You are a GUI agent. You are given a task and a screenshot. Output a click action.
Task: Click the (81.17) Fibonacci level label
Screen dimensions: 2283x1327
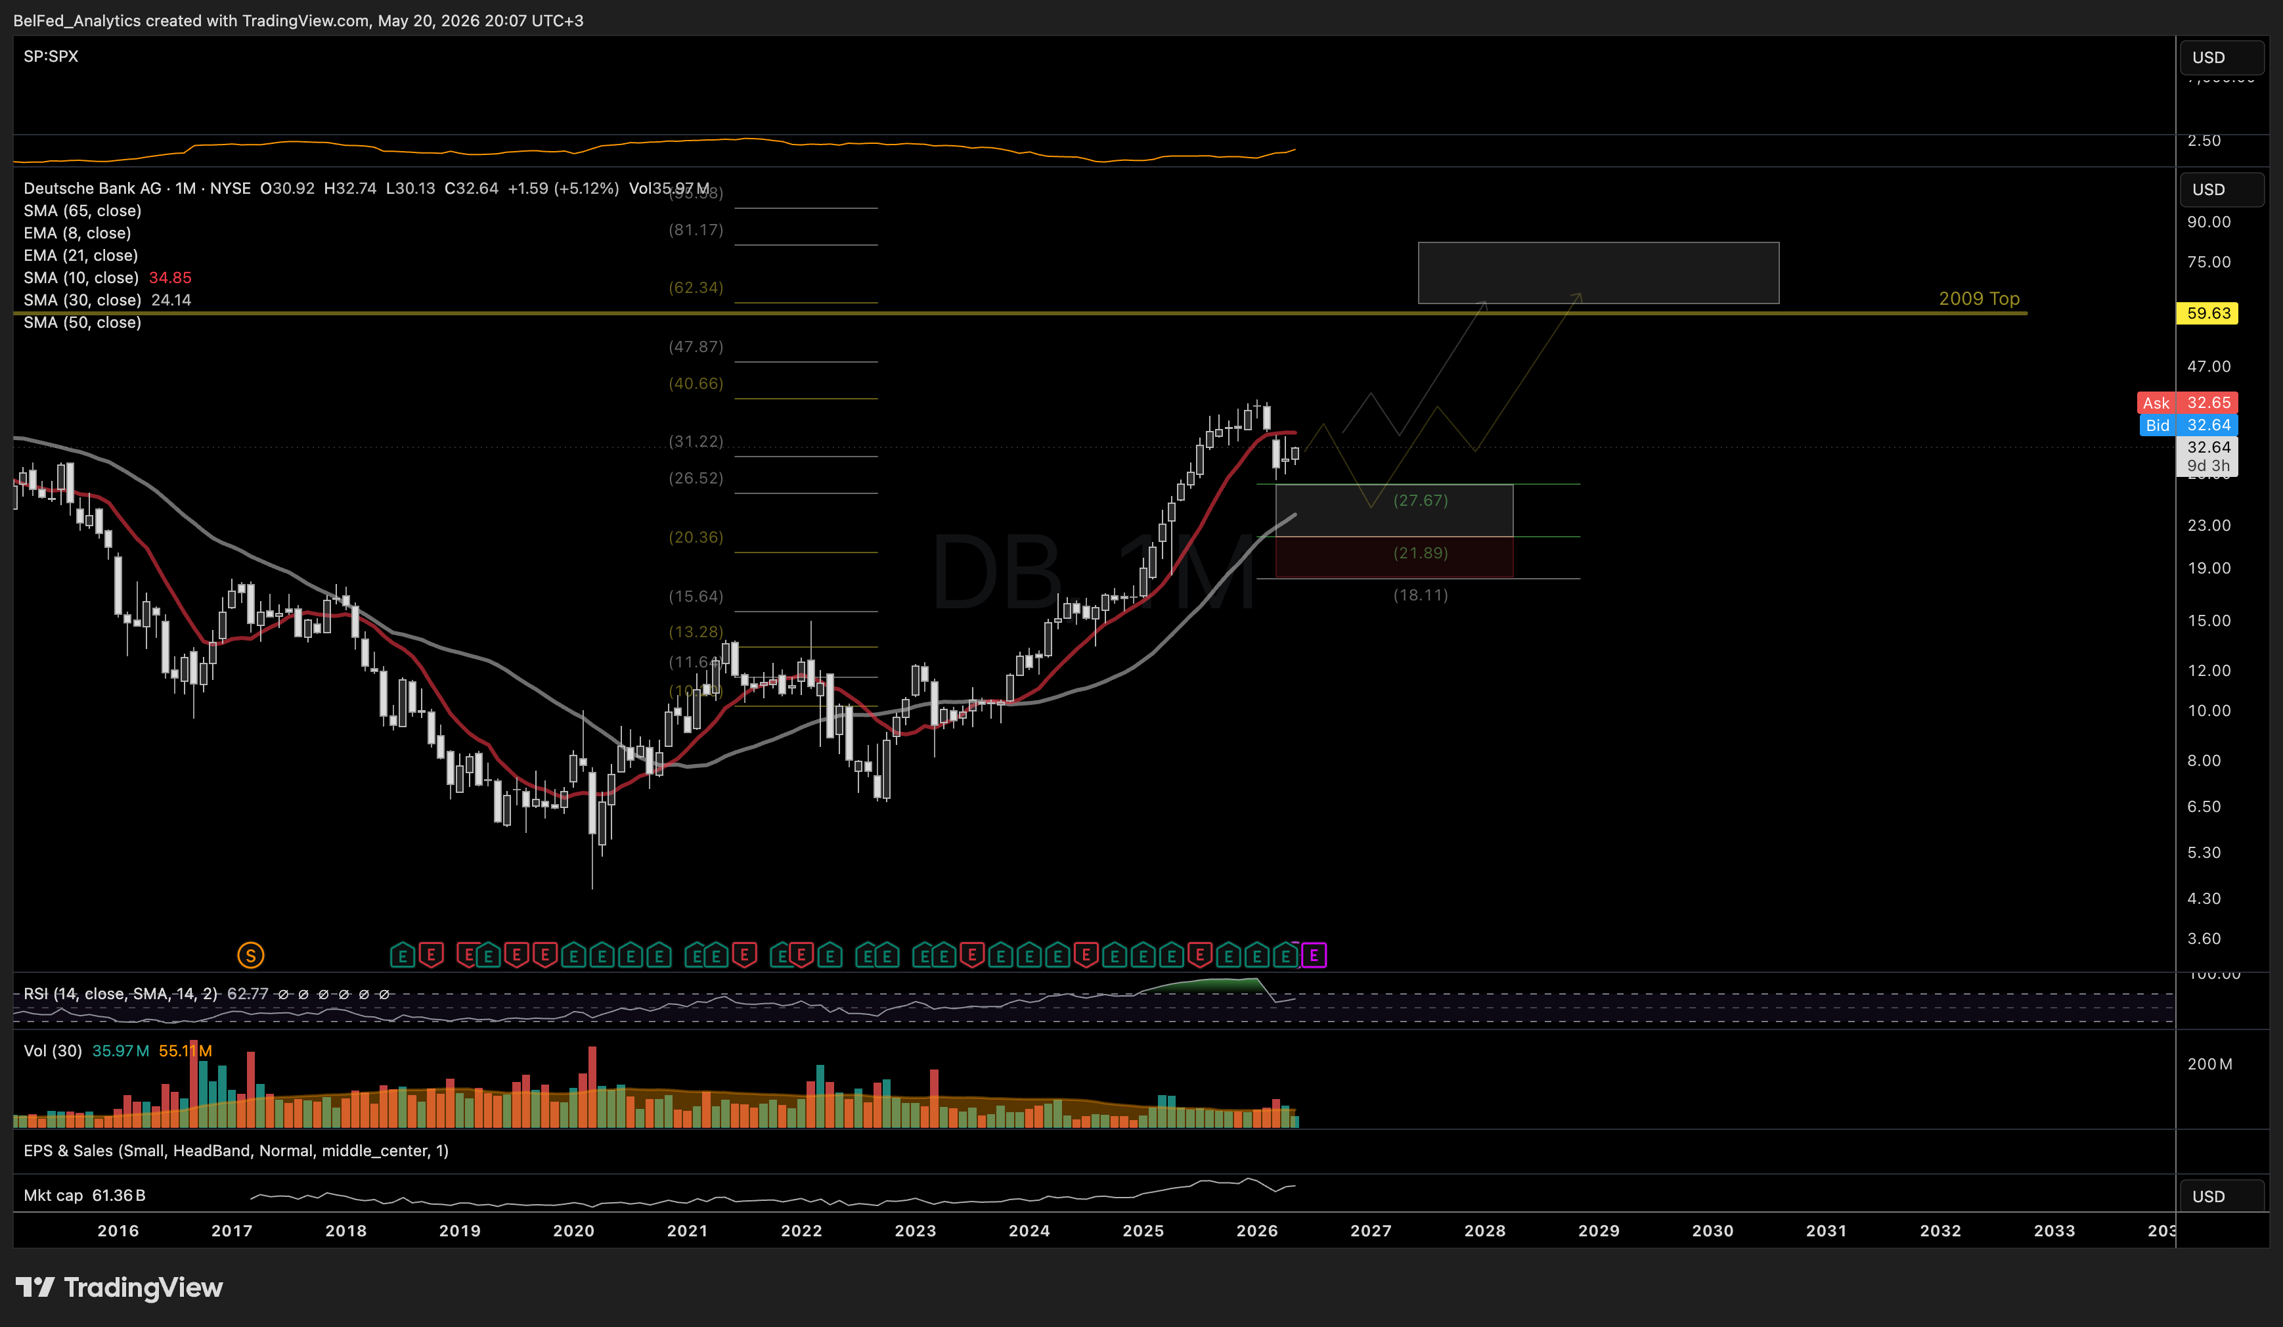(696, 229)
